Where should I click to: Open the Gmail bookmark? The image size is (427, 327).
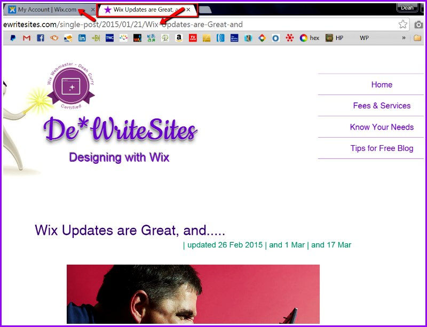(x=26, y=38)
